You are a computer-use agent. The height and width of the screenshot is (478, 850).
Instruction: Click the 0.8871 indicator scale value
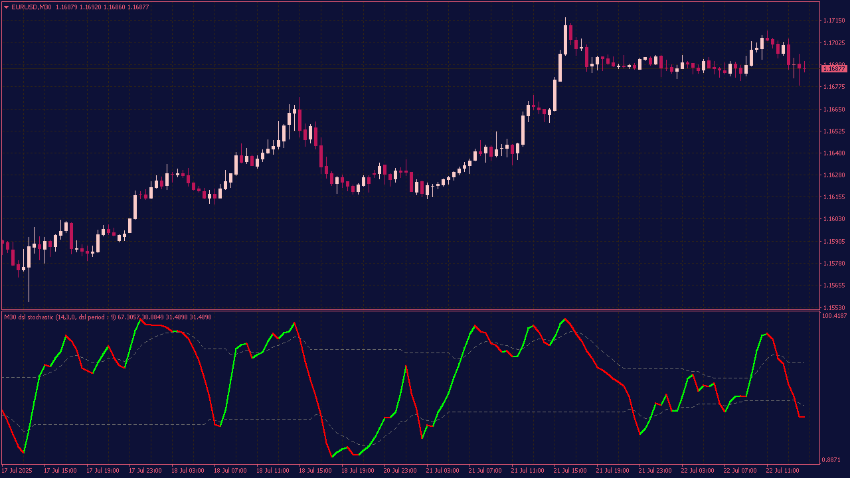835,460
